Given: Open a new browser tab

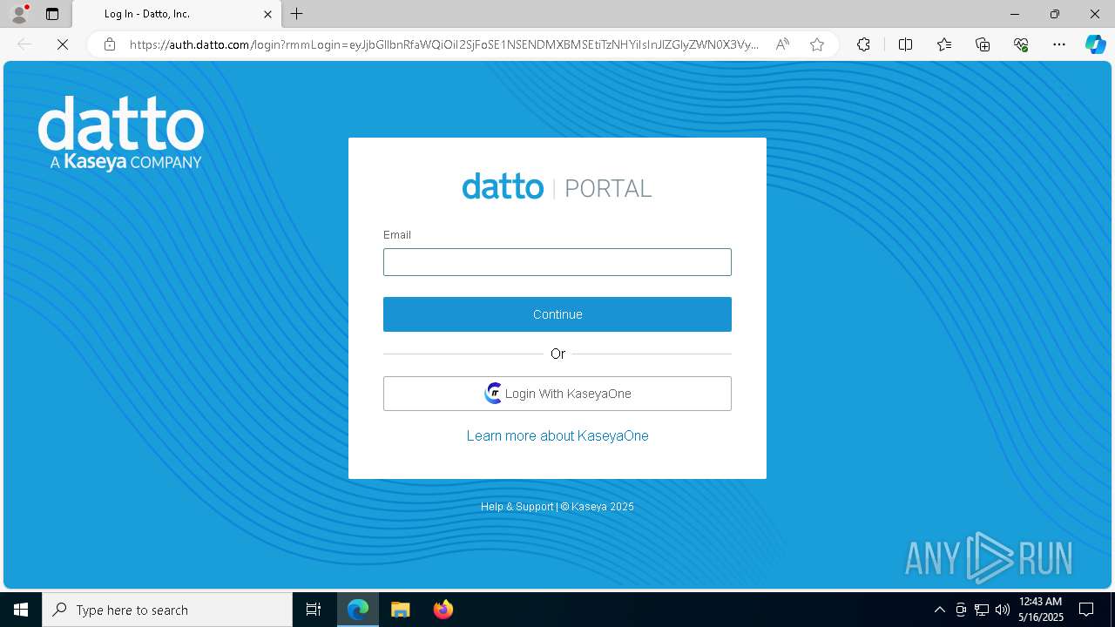Looking at the screenshot, I should (297, 14).
